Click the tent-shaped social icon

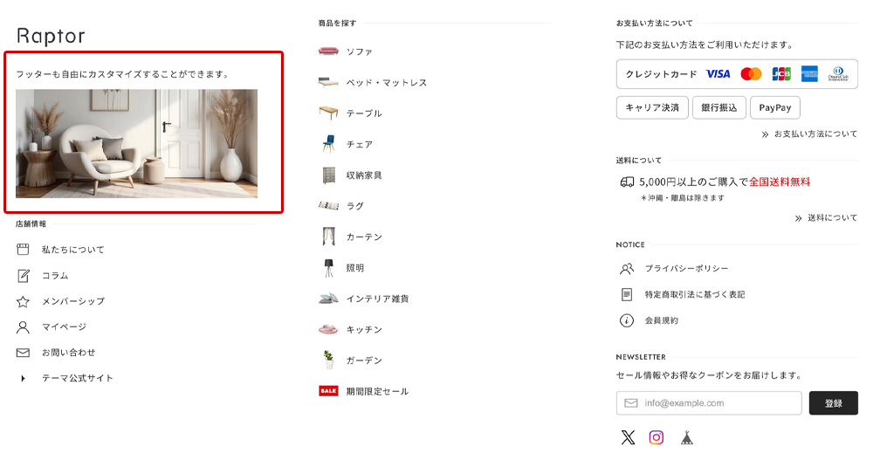[686, 437]
